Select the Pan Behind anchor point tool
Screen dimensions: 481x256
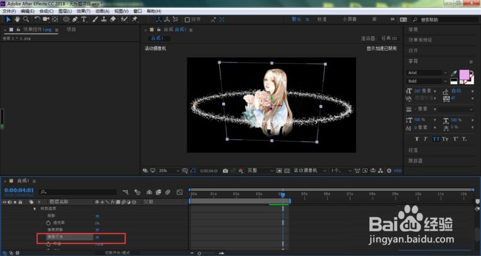pyautogui.click(x=55, y=19)
